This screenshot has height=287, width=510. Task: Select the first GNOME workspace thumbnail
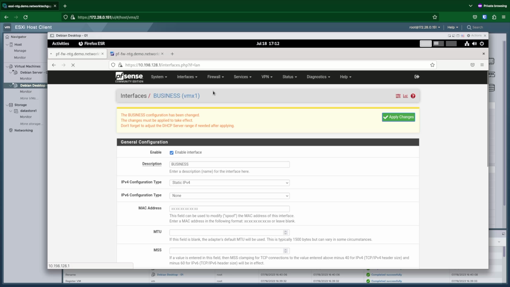coord(426,44)
